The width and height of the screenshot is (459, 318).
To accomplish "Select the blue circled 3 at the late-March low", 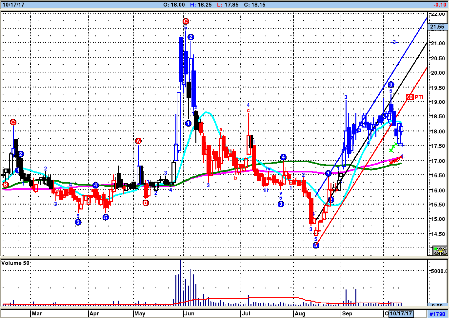I will point(78,222).
